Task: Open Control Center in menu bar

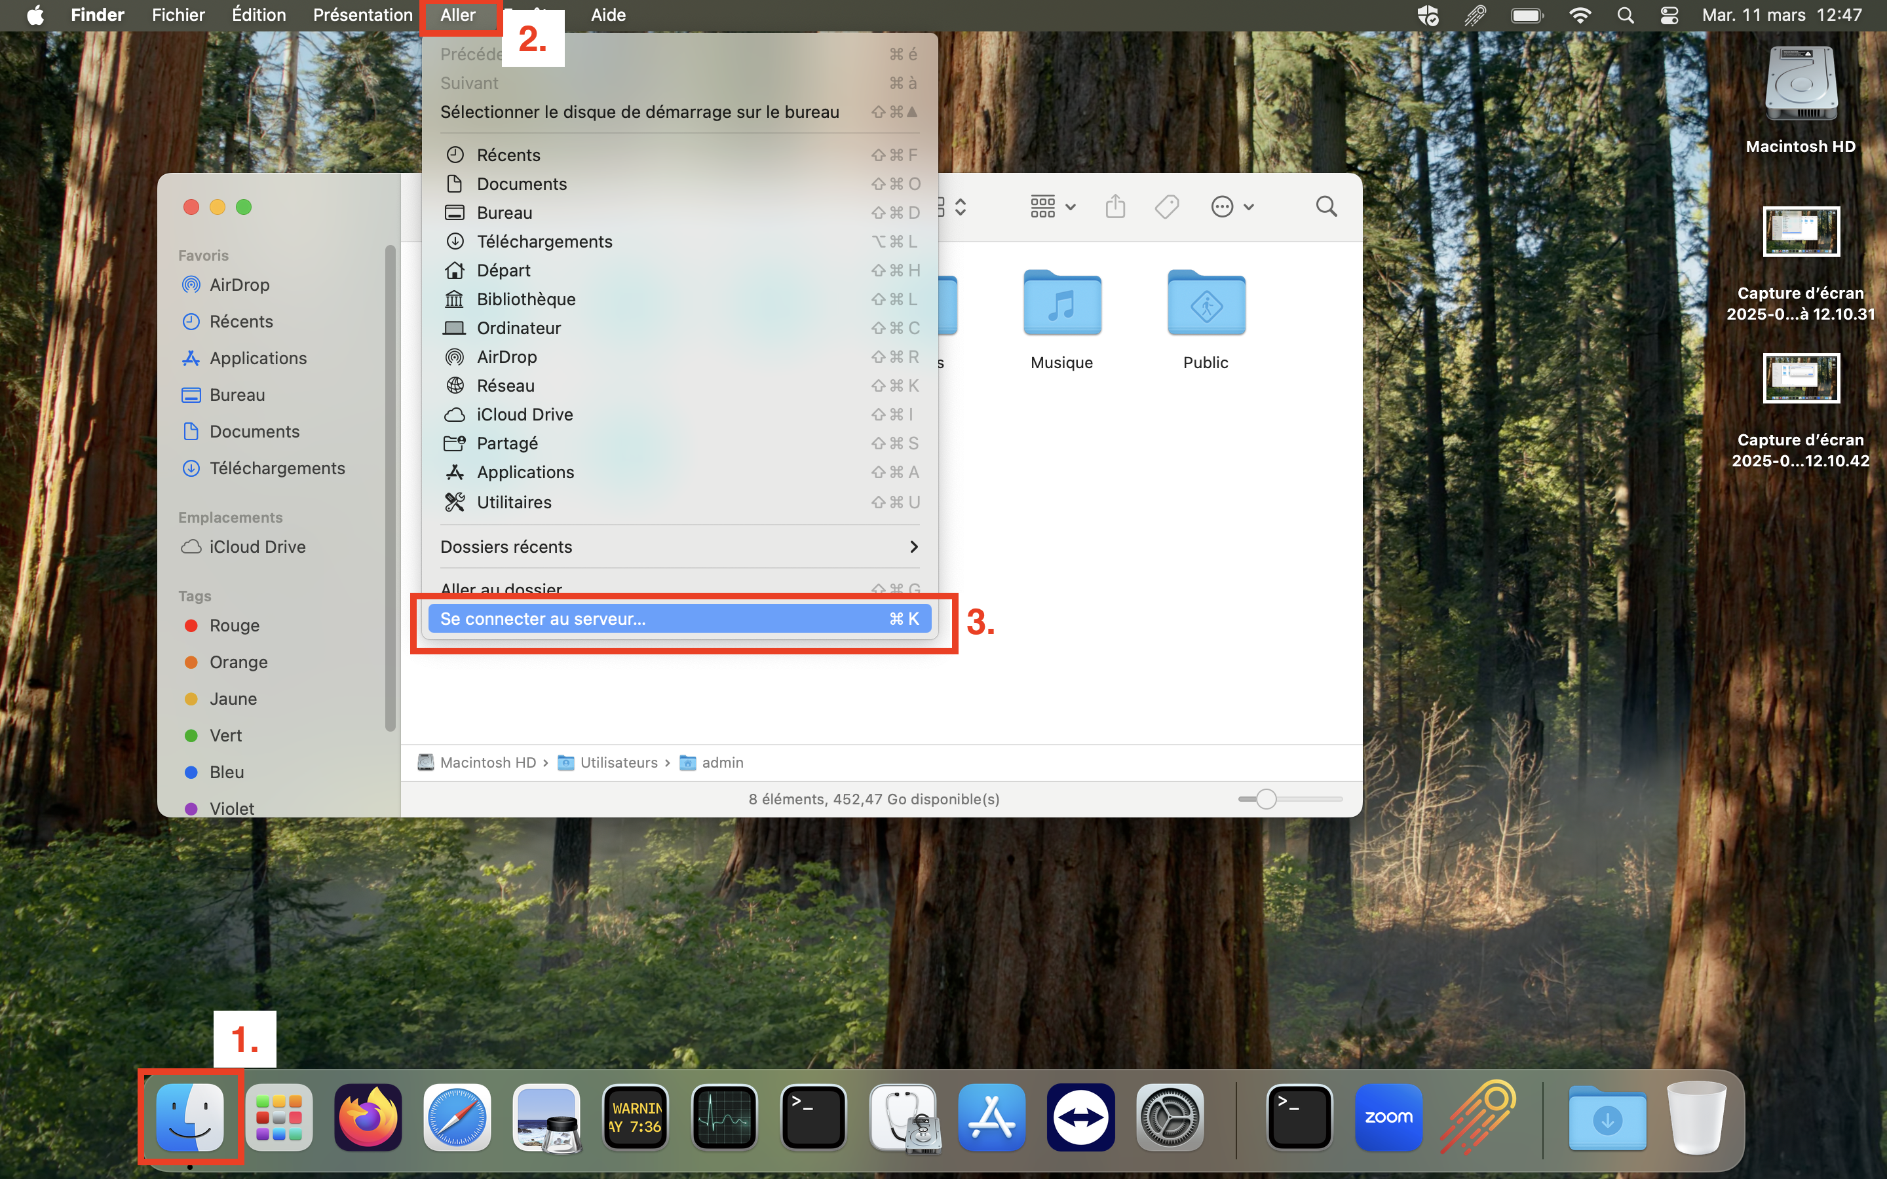Action: [1669, 16]
